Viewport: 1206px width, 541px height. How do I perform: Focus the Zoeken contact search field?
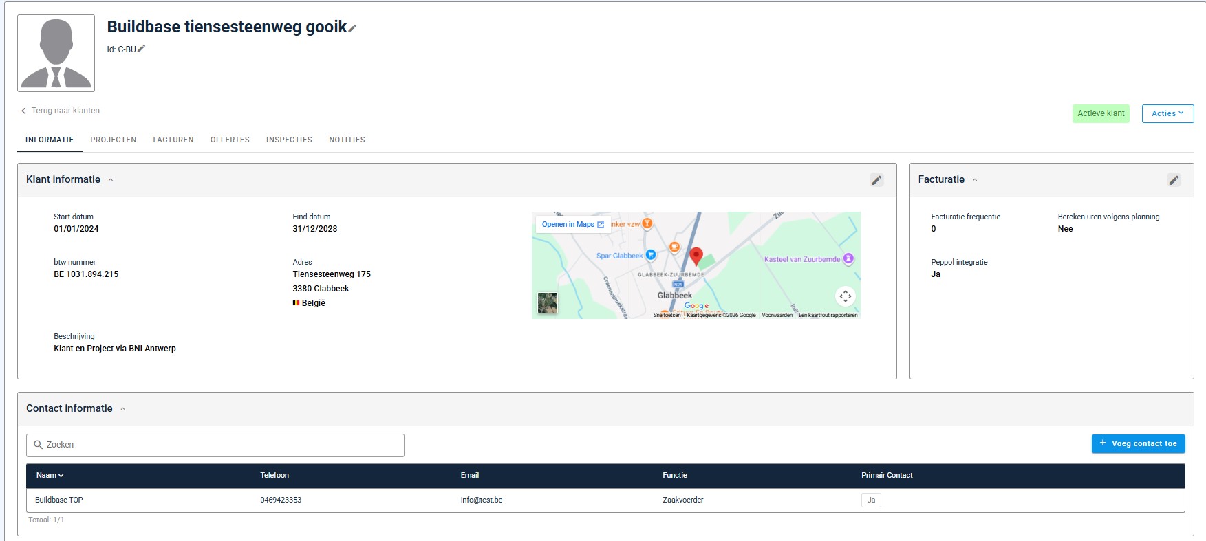215,445
